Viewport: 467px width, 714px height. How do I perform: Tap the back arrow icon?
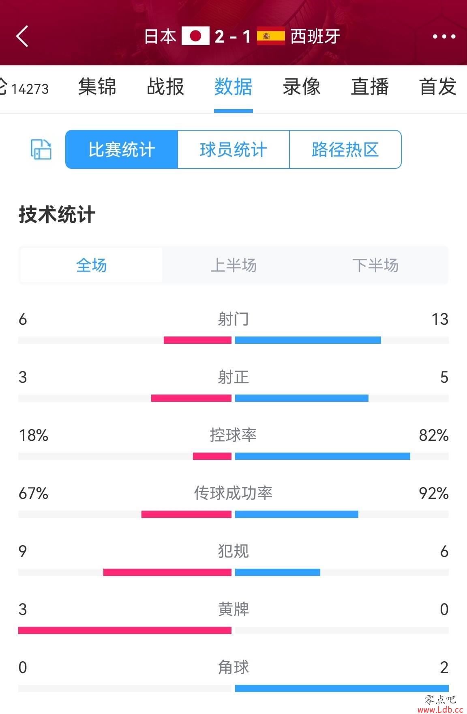23,37
